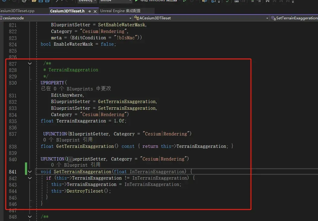Click the false keyword on line 824
This screenshot has height=221, width=318.
pos(107,44)
